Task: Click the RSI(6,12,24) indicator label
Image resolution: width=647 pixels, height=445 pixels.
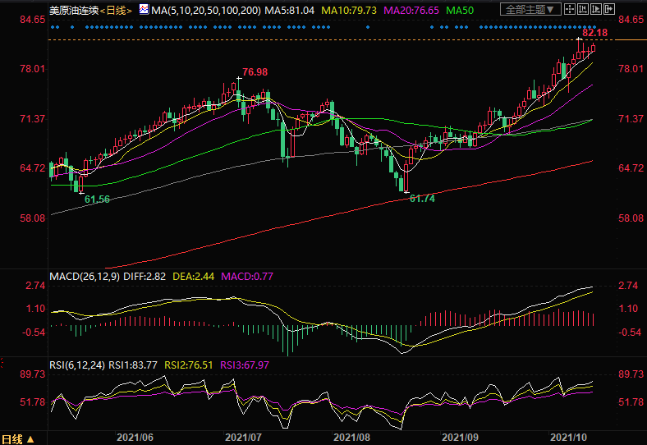Action: tap(78, 366)
